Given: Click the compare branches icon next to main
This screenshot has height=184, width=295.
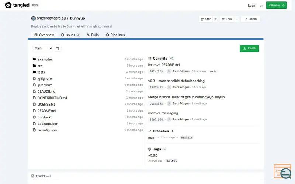Looking at the screenshot, I should point(58,48).
